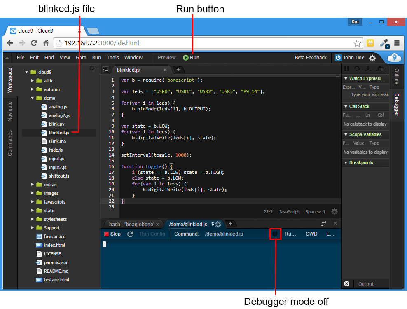Open the settings gear near John Doe
The height and width of the screenshot is (309, 407).
(x=372, y=58)
